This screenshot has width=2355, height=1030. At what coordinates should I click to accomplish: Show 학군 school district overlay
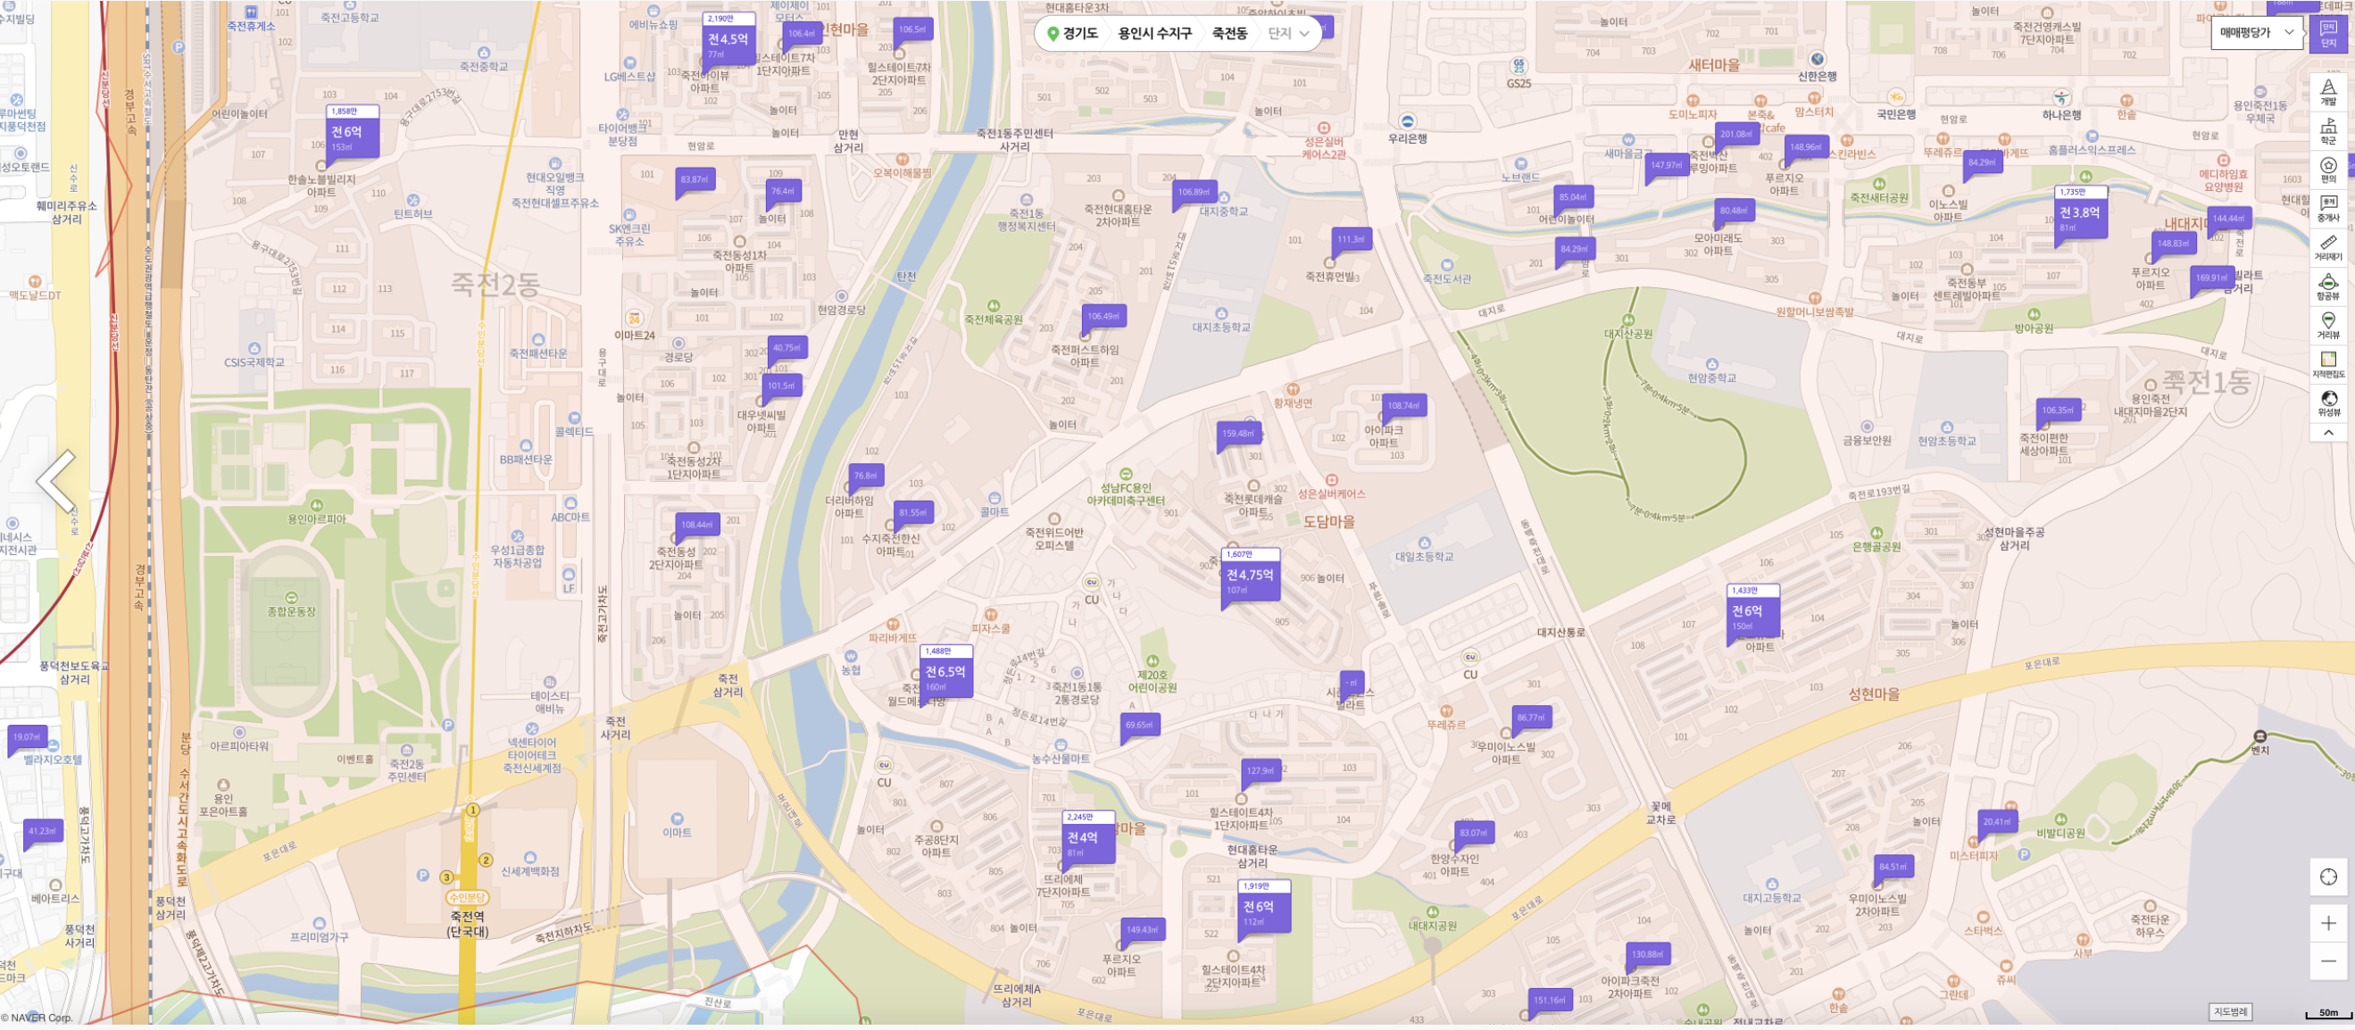(2327, 130)
